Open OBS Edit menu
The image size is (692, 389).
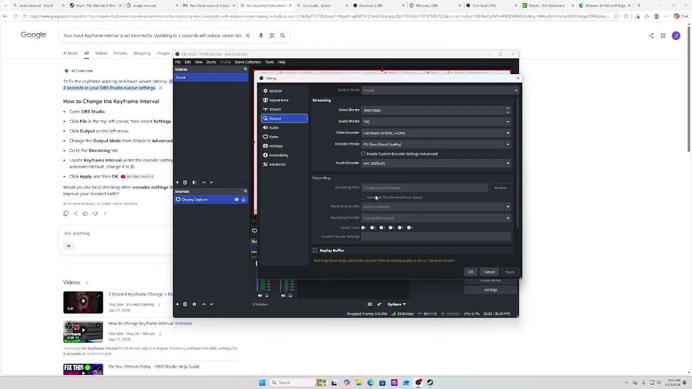point(188,62)
